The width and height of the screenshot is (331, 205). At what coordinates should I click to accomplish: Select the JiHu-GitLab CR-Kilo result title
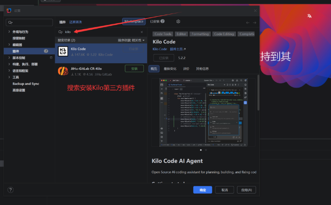86,69
